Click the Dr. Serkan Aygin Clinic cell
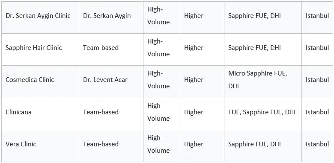 pyautogui.click(x=40, y=17)
